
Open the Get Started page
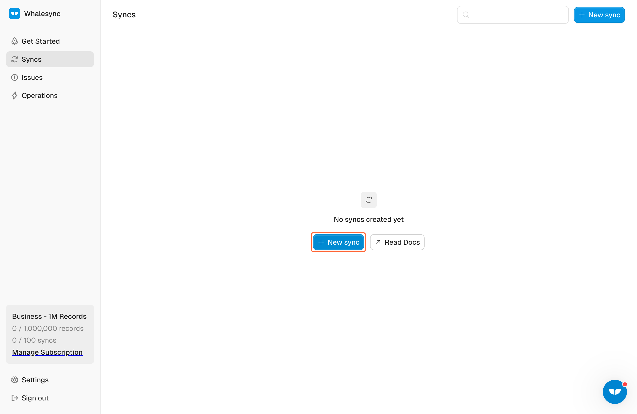point(41,41)
